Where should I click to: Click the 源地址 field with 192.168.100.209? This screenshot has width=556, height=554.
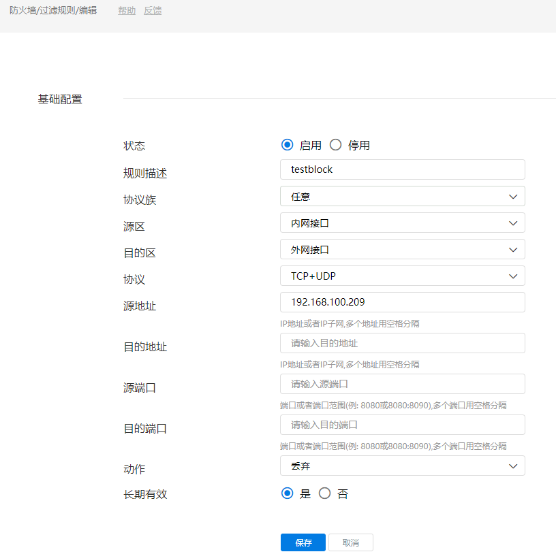[x=402, y=302]
